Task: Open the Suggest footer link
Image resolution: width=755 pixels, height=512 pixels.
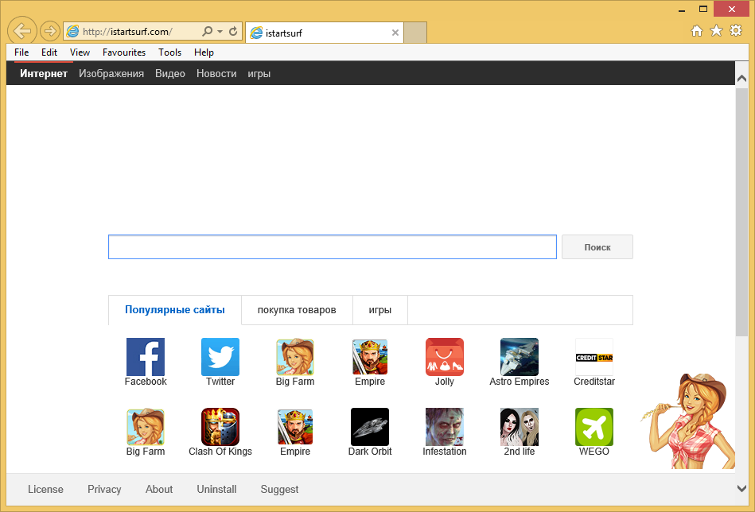Action: click(279, 490)
